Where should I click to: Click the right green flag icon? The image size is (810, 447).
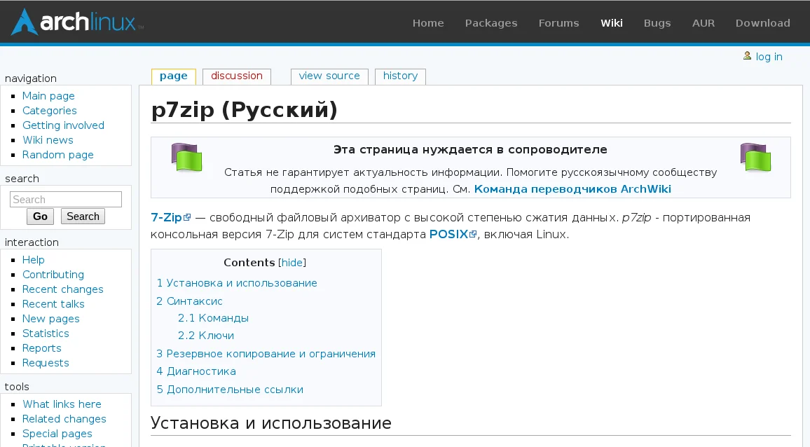[755, 157]
